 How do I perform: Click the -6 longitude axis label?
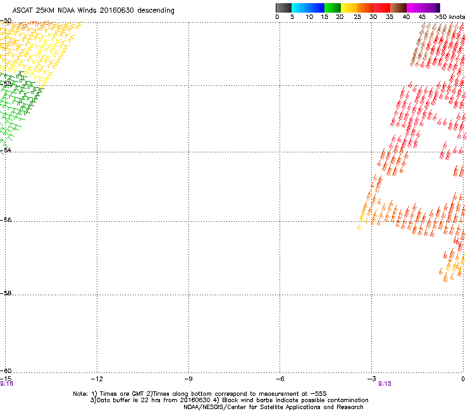280,379
